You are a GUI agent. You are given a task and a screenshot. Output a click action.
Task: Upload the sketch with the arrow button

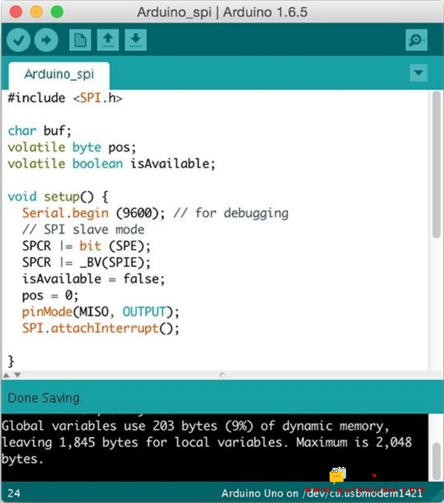pos(46,40)
